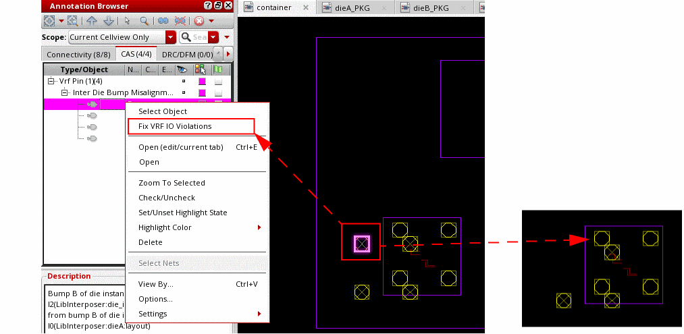The height and width of the screenshot is (334, 684).
Task: Open the options arrow right of Search
Action: coord(226,37)
